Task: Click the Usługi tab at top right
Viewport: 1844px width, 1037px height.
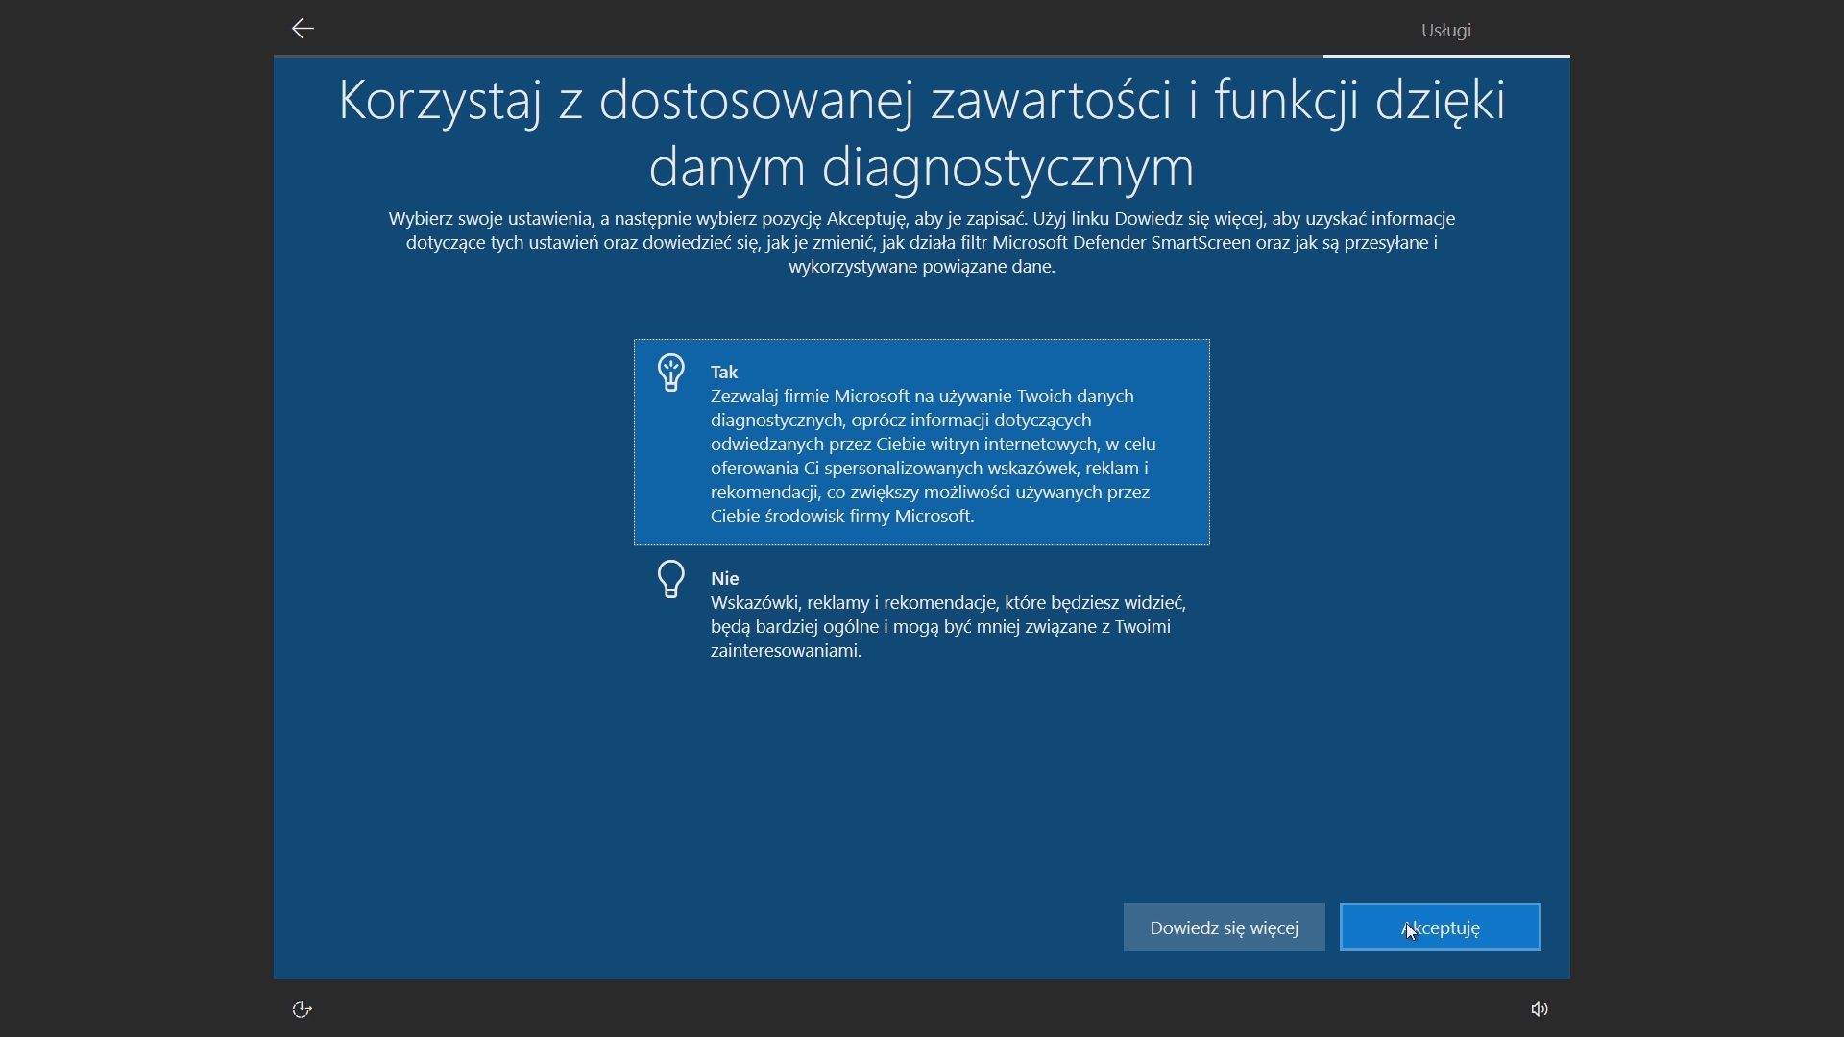Action: 1444,28
